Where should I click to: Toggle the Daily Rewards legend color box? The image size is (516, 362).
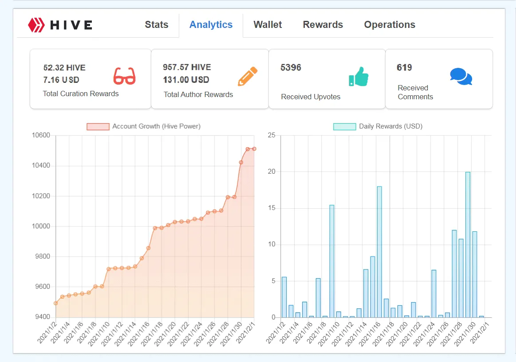tap(345, 126)
